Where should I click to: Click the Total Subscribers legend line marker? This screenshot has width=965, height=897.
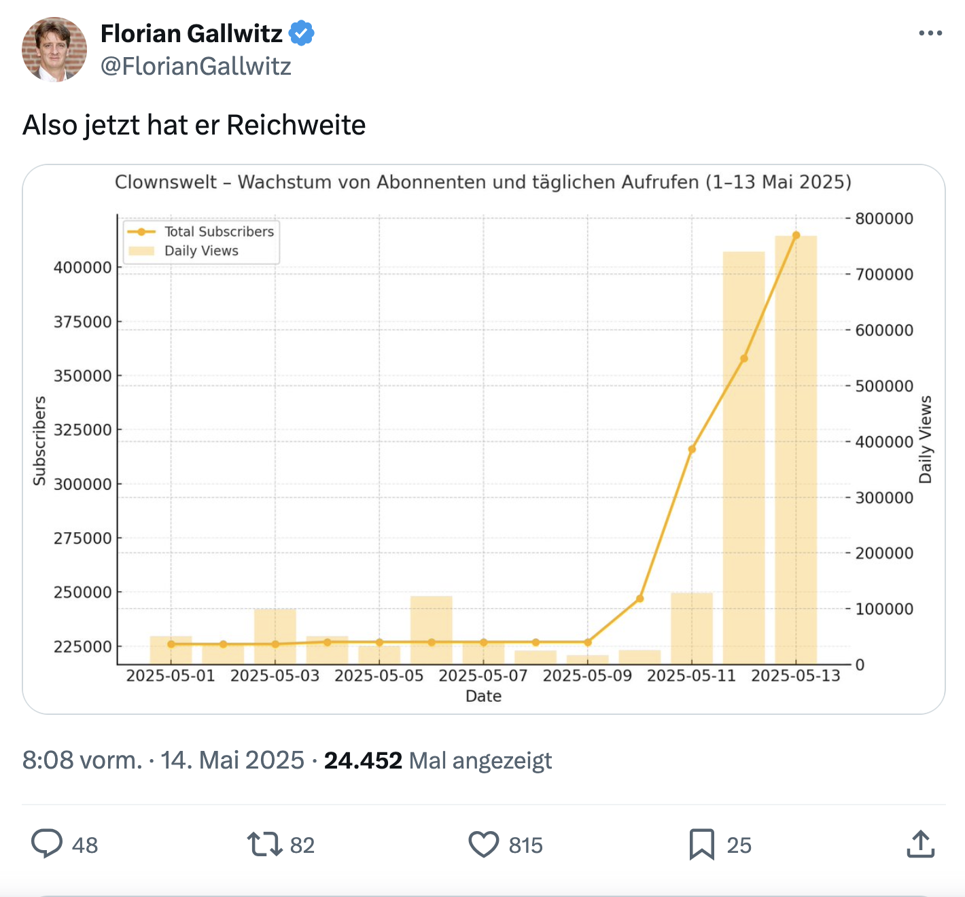pos(141,232)
